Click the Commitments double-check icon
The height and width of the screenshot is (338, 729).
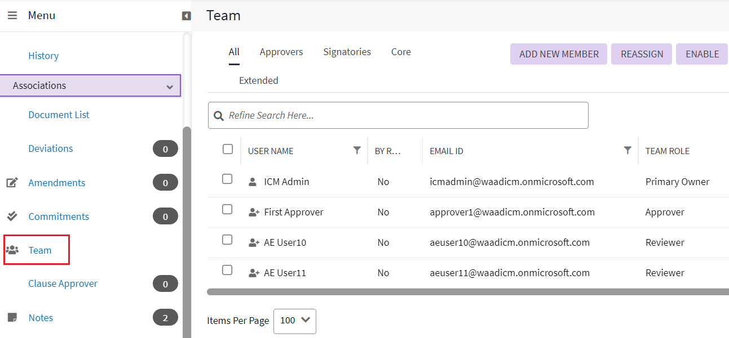click(x=12, y=217)
